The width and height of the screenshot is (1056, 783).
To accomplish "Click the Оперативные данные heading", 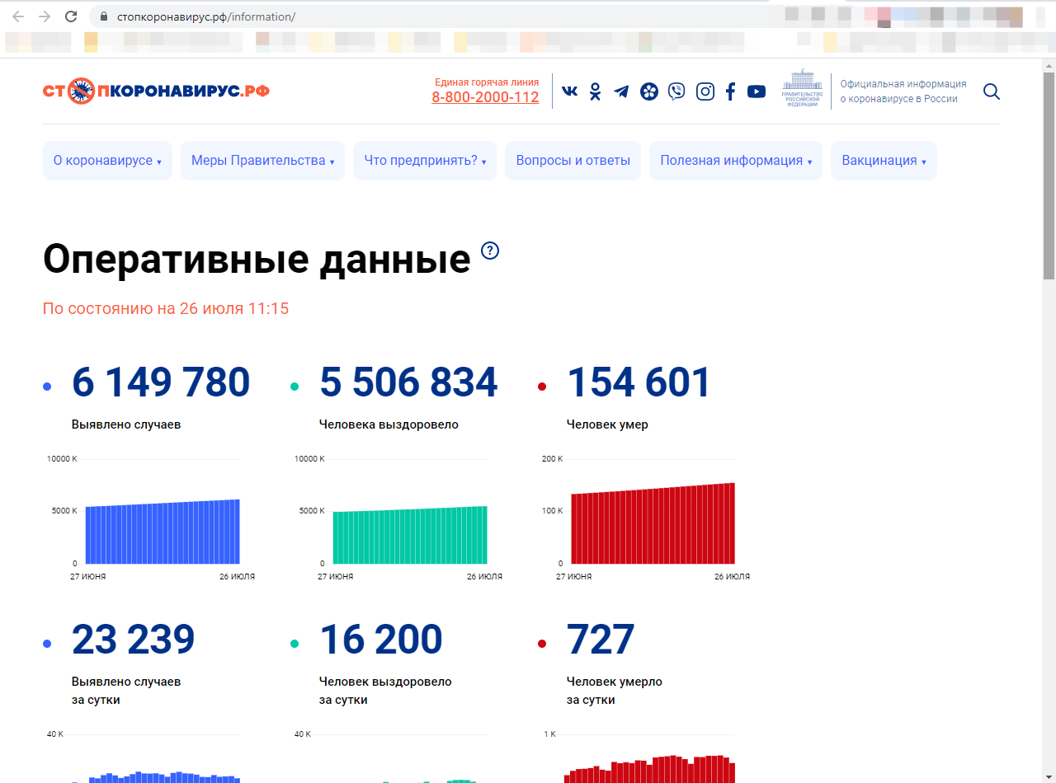I will 257,259.
